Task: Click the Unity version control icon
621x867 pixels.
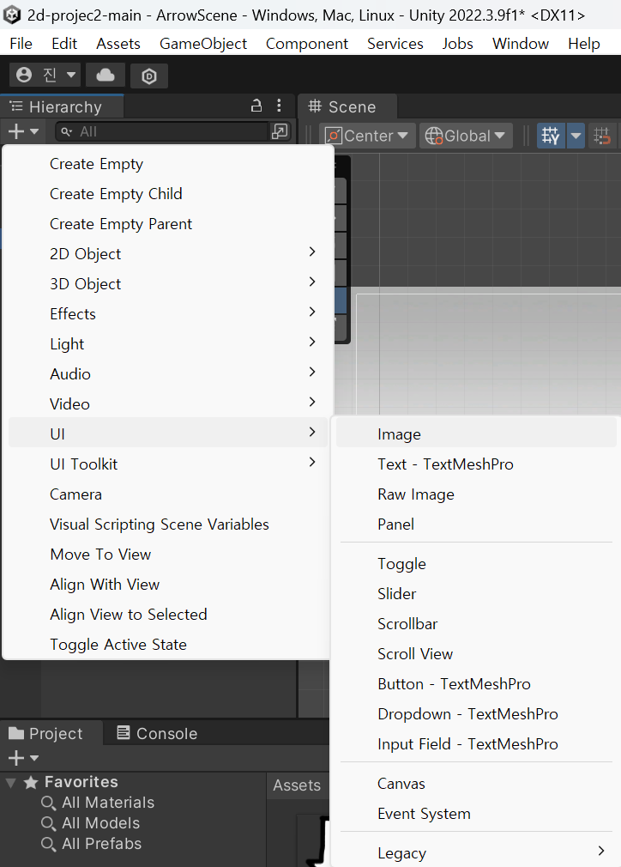Action: (x=149, y=76)
